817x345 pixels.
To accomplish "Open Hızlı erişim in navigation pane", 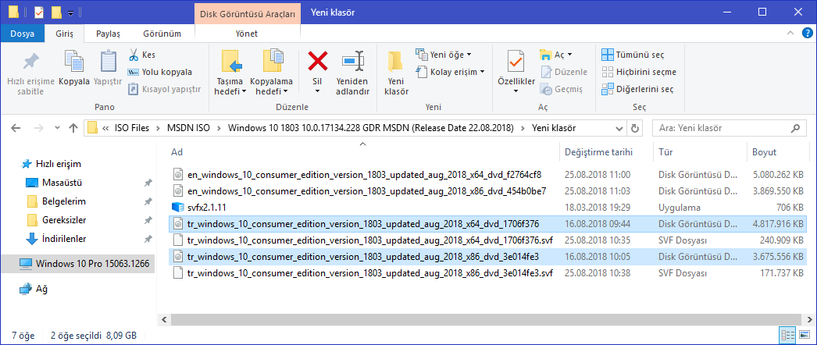I will (59, 164).
